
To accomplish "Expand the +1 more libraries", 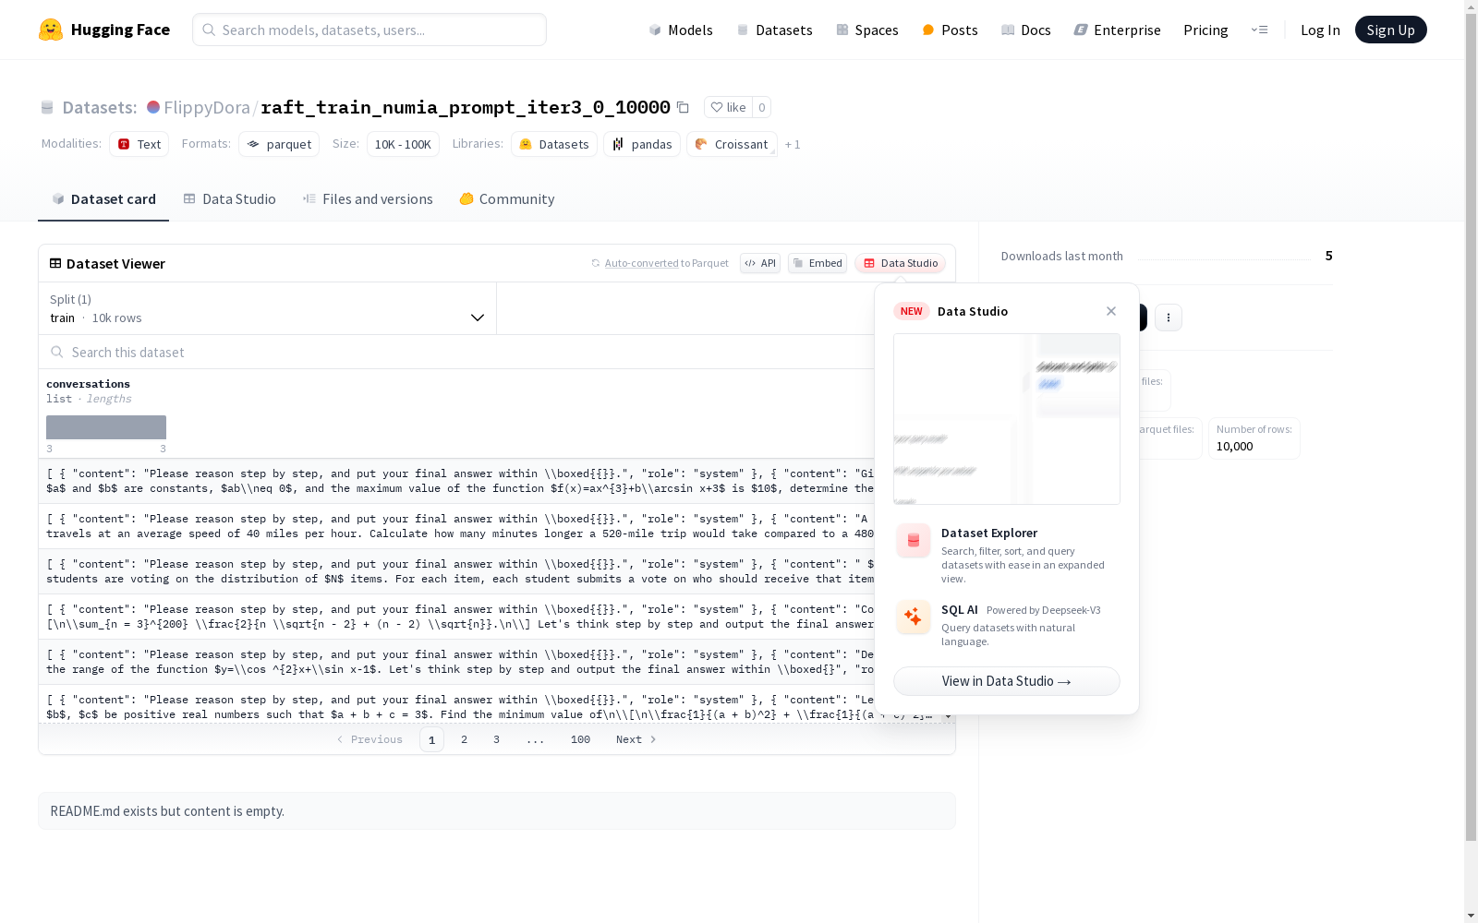I will pos(793,144).
